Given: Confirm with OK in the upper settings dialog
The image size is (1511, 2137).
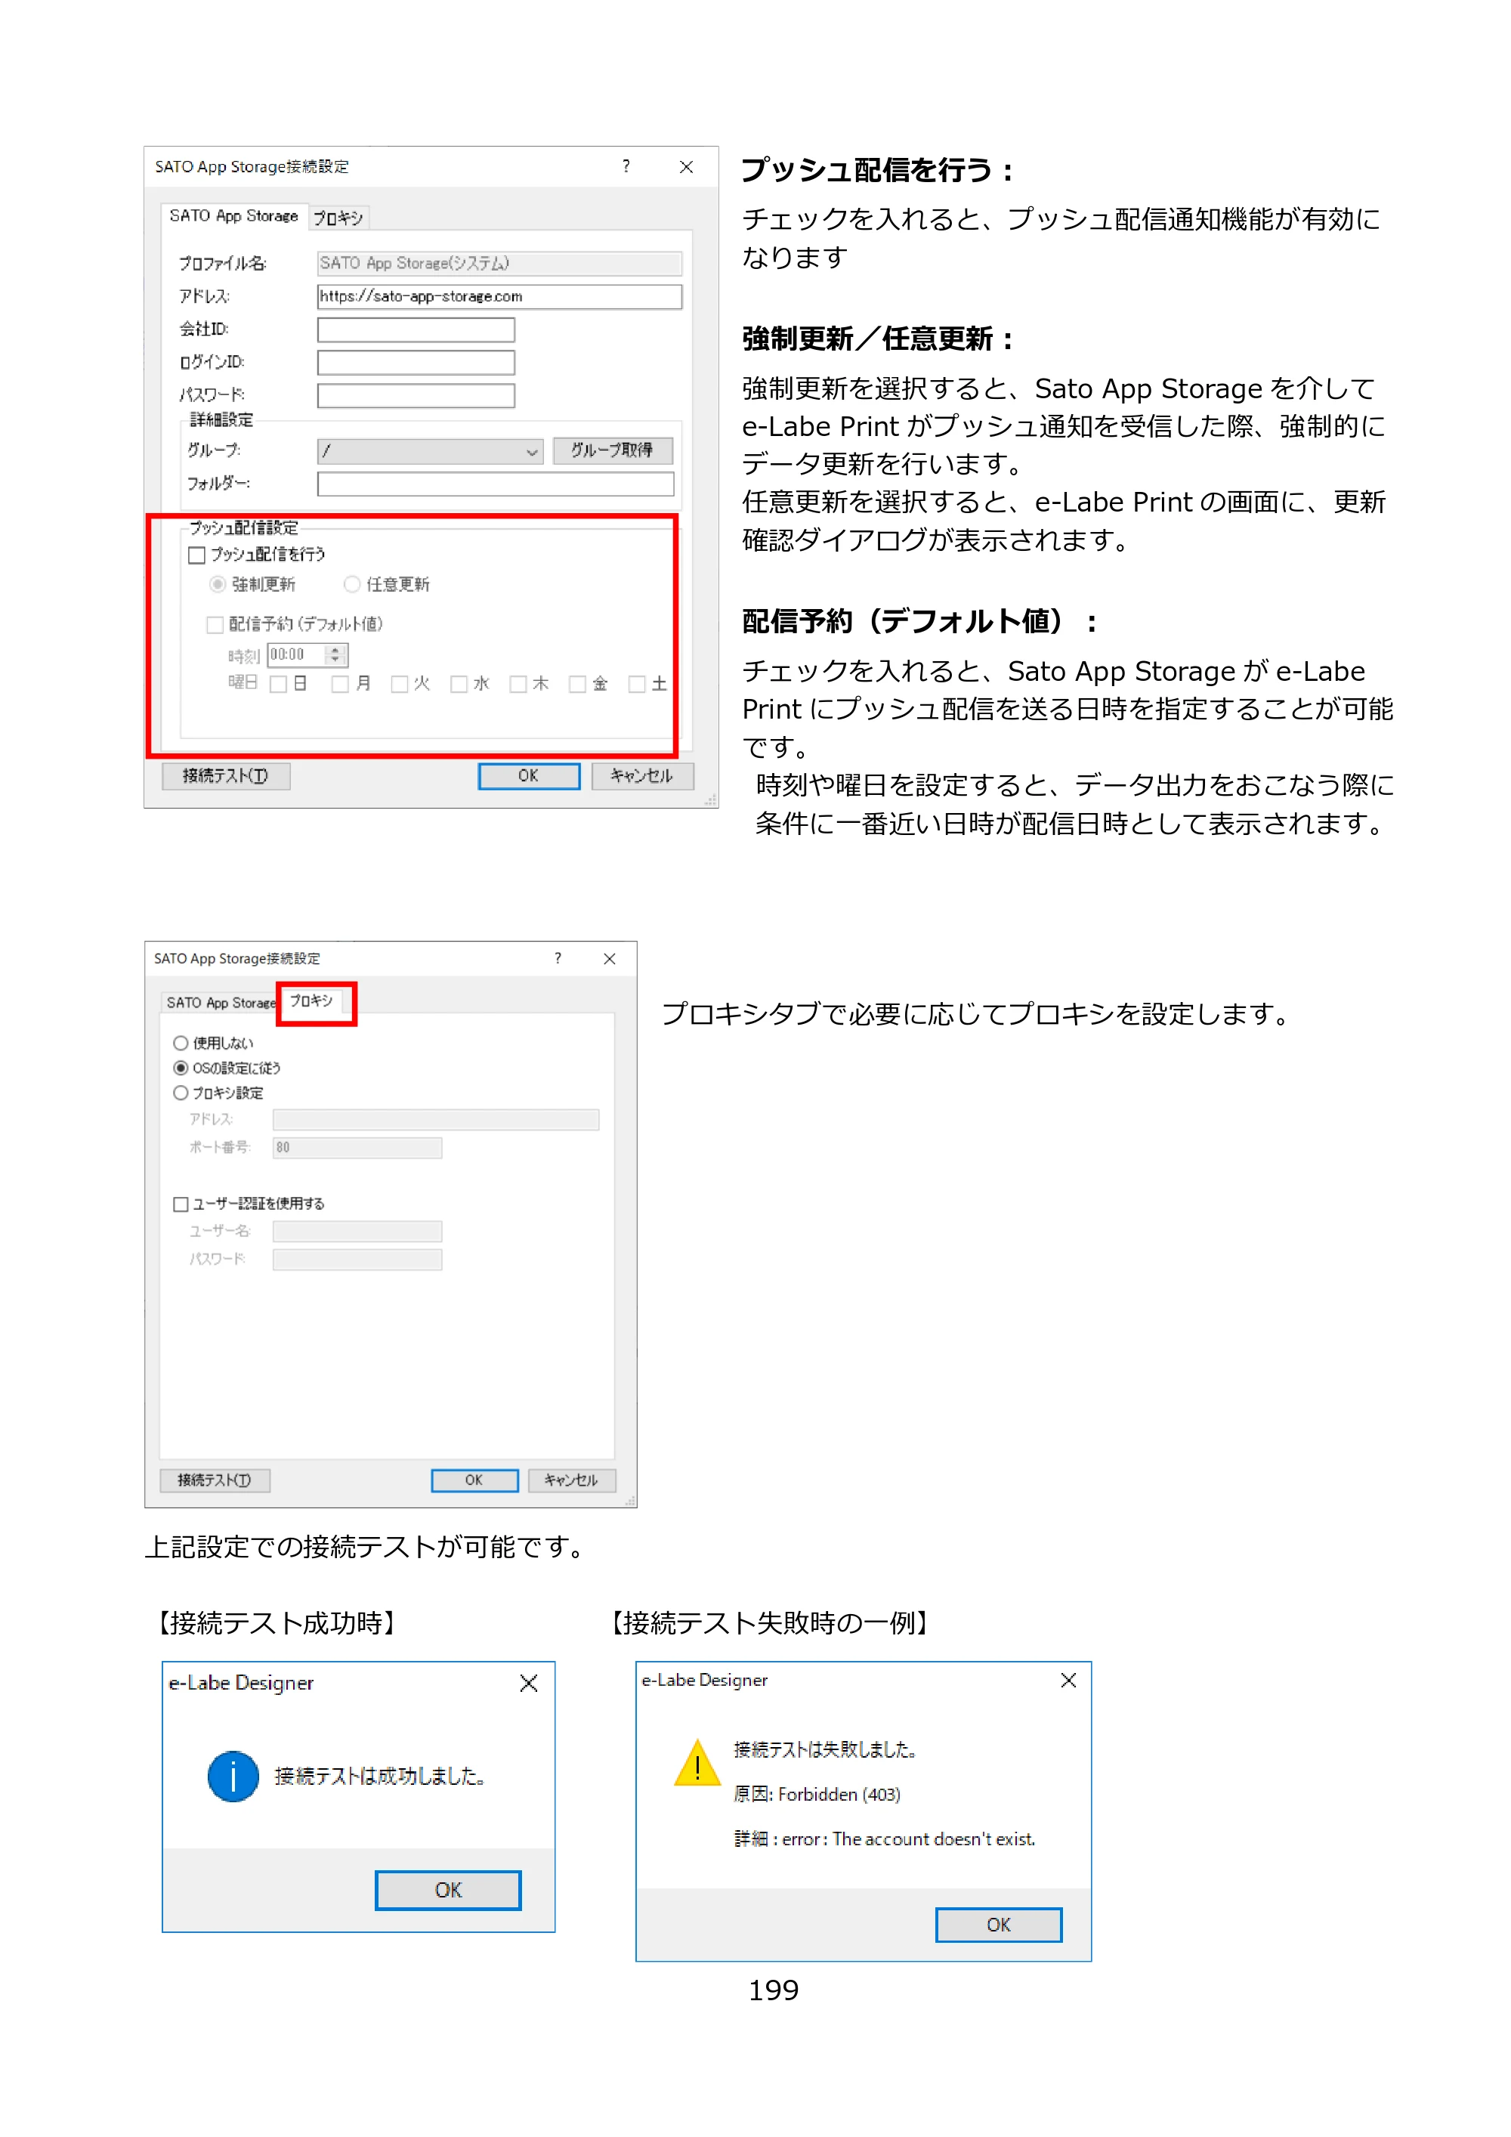Looking at the screenshot, I should click(x=529, y=776).
